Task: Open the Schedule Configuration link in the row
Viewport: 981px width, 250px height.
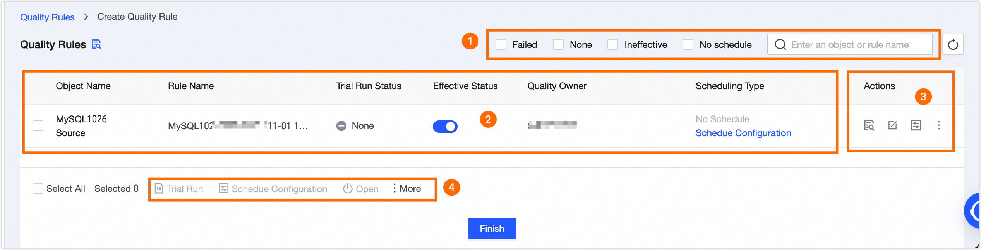Action: (x=743, y=133)
